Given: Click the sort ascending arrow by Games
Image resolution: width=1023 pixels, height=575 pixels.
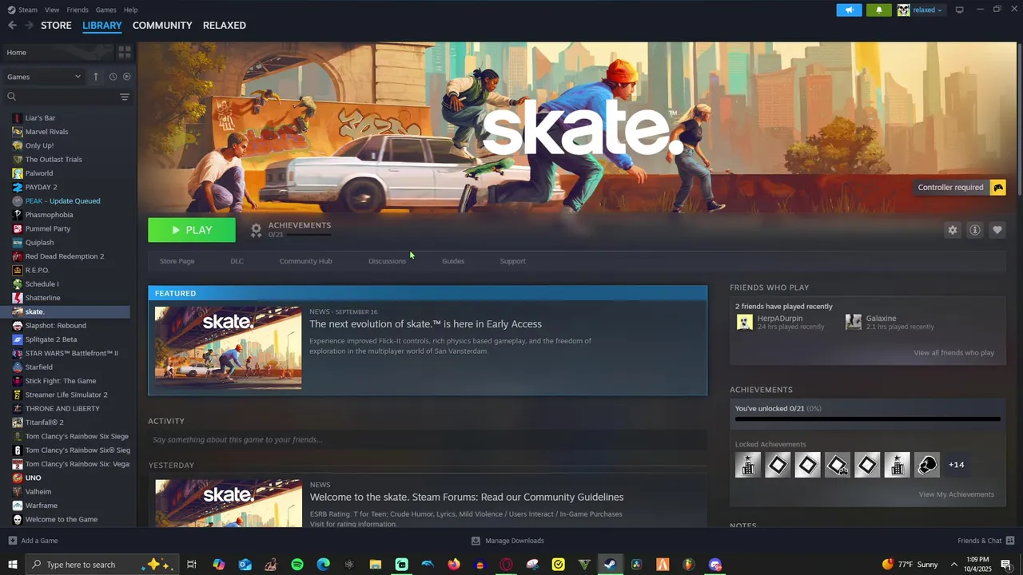Looking at the screenshot, I should tap(96, 77).
